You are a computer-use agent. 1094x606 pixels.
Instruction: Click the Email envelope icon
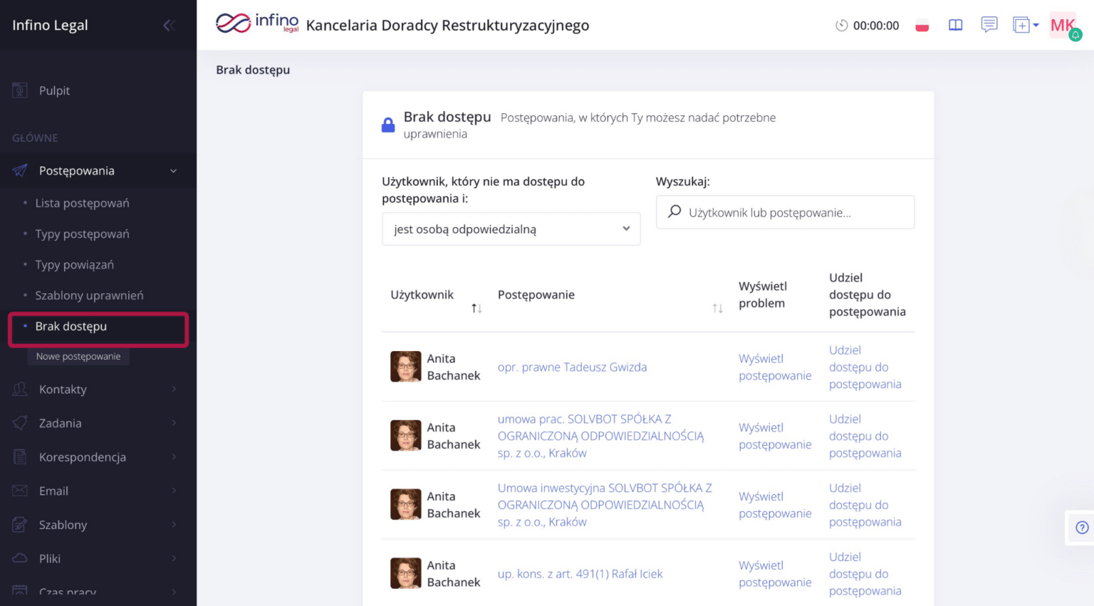pyautogui.click(x=20, y=491)
